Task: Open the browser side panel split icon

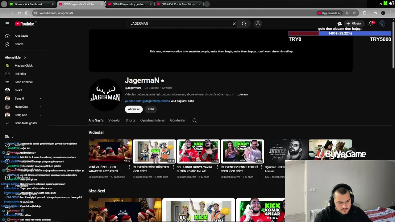Action: (x=27, y=13)
